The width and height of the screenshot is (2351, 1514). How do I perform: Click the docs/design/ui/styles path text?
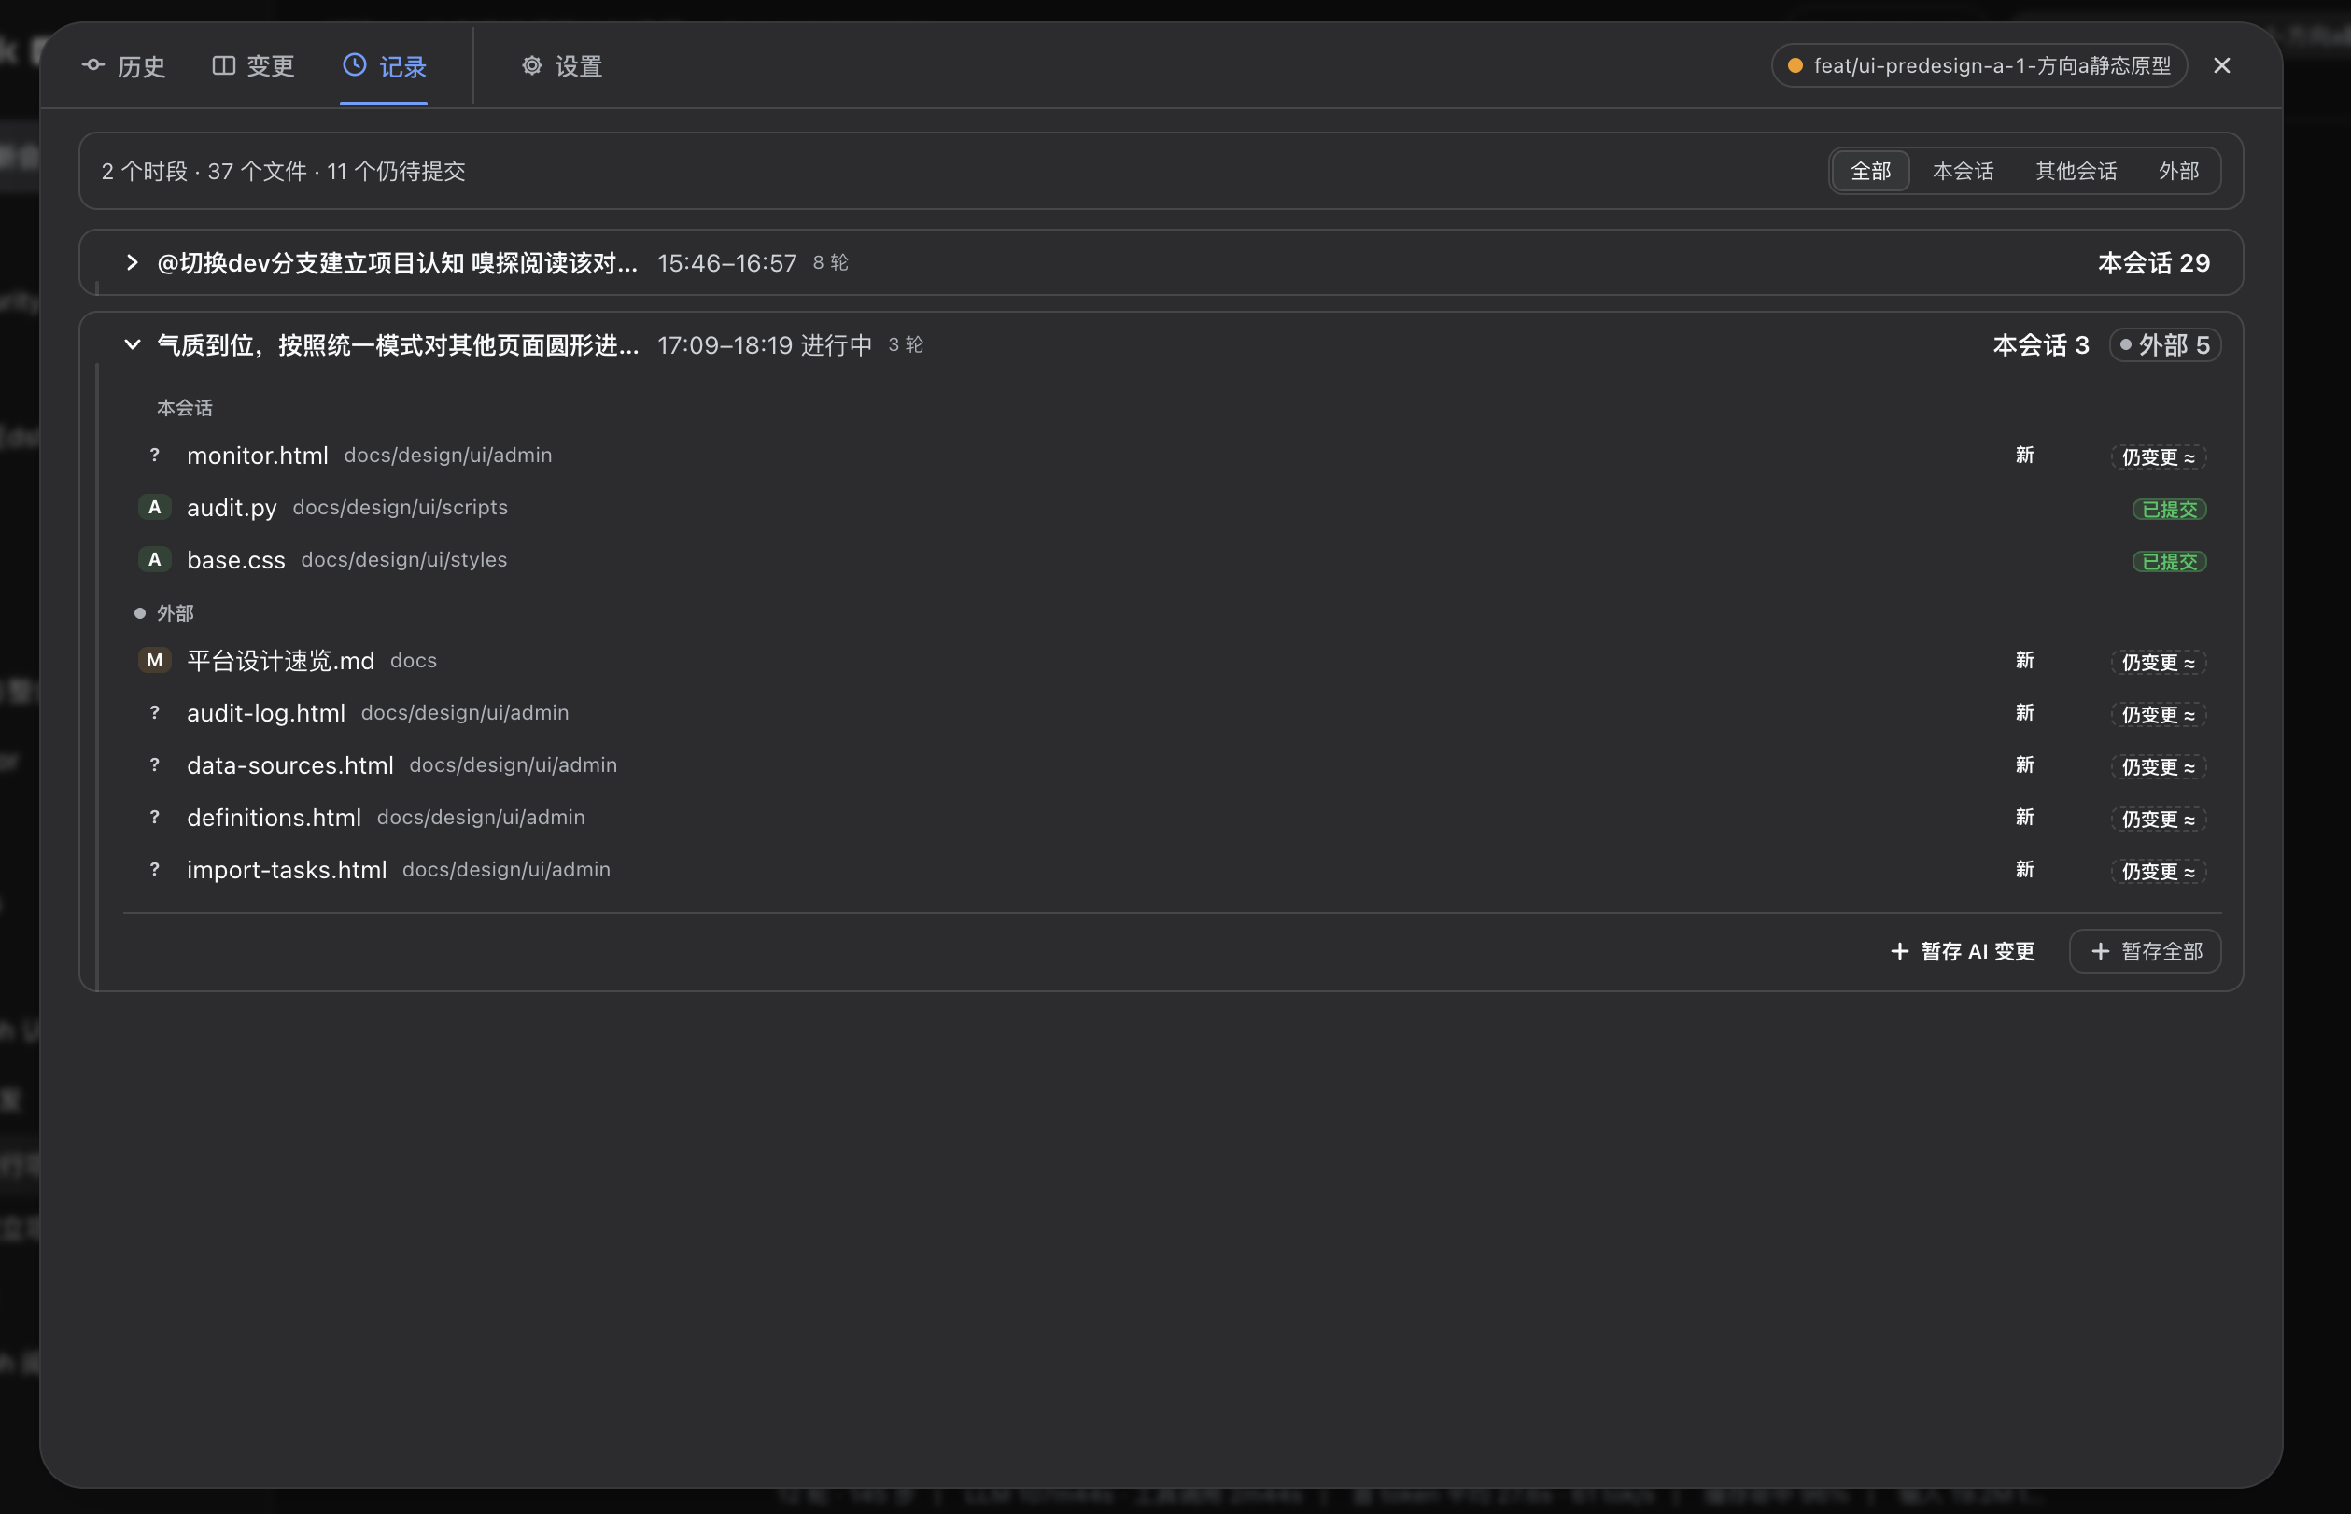pyautogui.click(x=404, y=559)
